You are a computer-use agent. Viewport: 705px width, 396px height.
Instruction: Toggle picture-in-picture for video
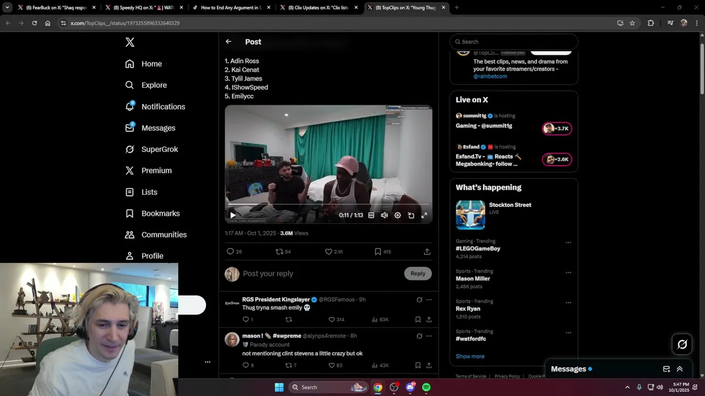click(x=411, y=216)
